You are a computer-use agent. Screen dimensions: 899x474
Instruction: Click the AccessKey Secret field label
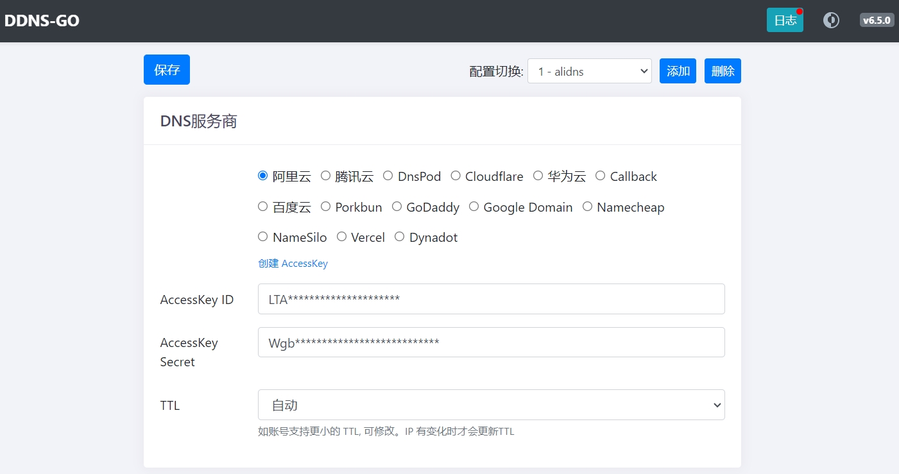click(189, 352)
